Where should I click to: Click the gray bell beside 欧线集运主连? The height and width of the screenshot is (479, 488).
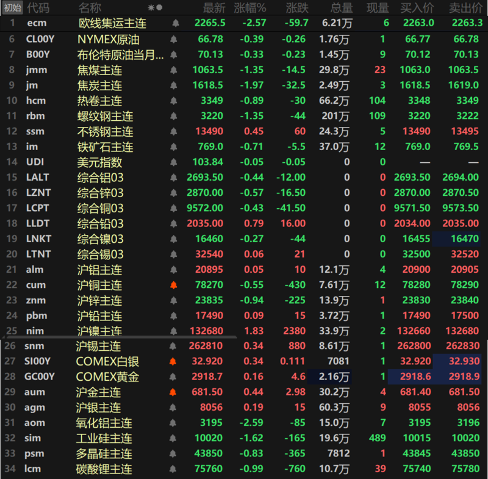coord(176,23)
